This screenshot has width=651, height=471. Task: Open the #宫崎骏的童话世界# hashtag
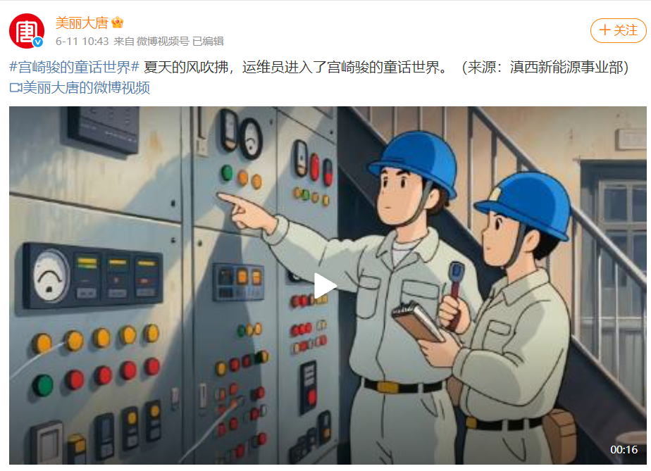tap(74, 67)
